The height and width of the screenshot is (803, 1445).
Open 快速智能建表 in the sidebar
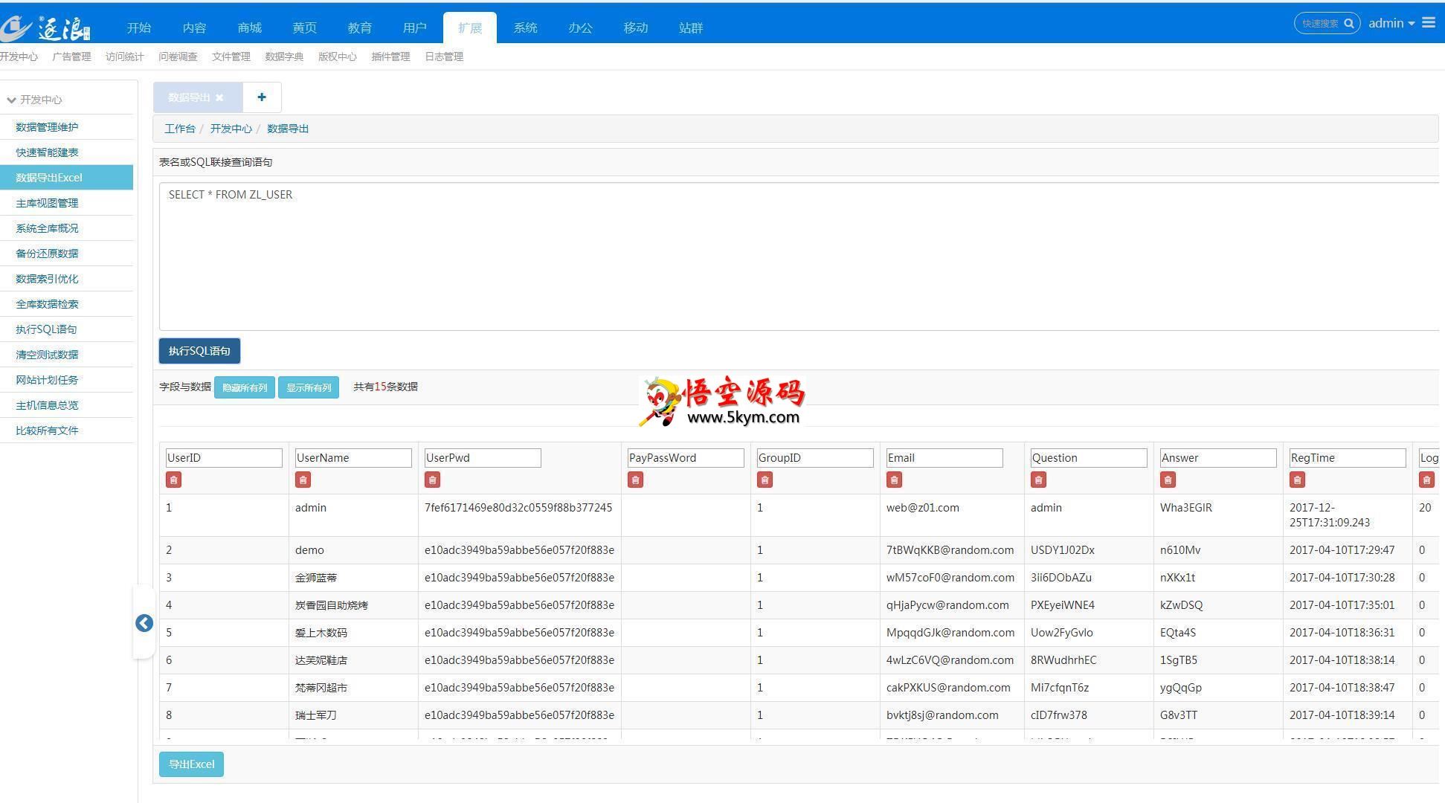(x=67, y=152)
